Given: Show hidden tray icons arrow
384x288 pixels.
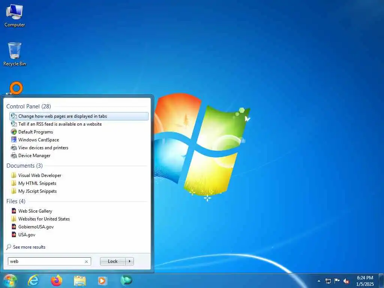Looking at the screenshot, I should 319,281.
